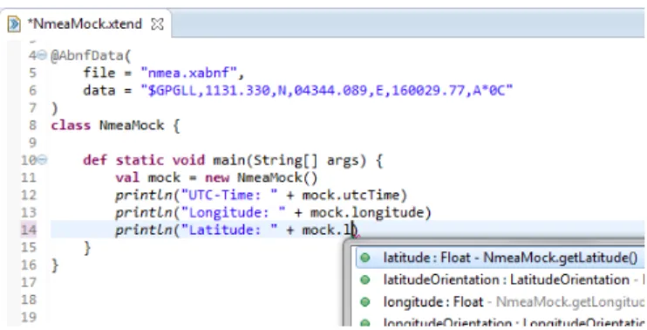Select the NmeaMock.xtend editor tab
Image resolution: width=647 pixels, height=330 pixels.
coord(85,24)
